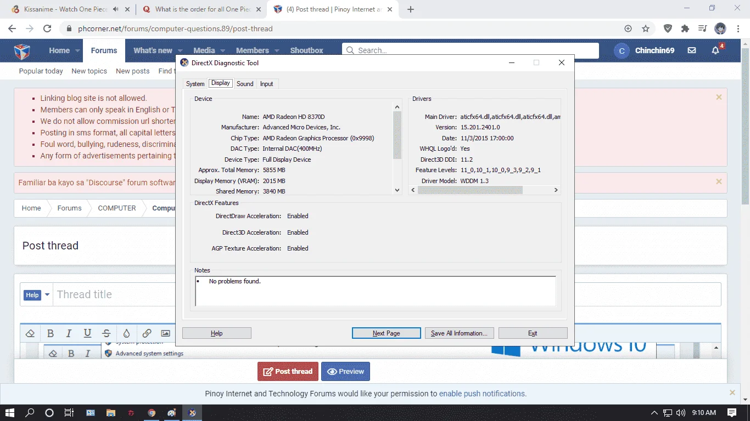Image resolution: width=750 pixels, height=421 pixels.
Task: Dismiss the Discourse forum software notice
Action: [x=719, y=181]
